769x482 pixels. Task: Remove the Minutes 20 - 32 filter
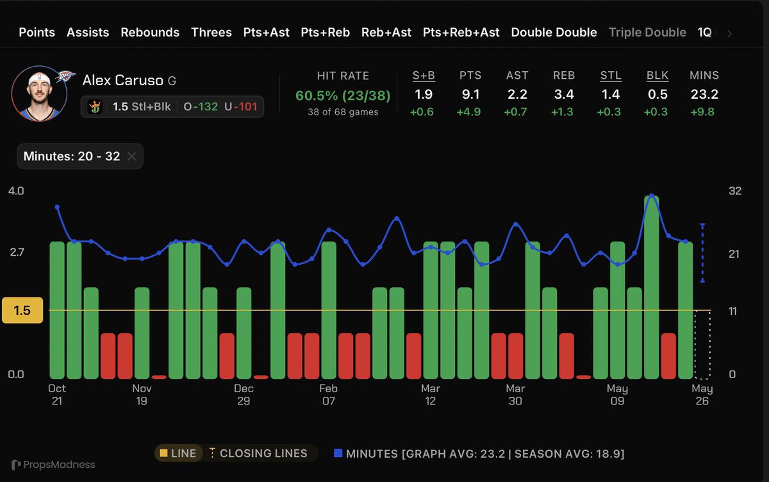131,156
